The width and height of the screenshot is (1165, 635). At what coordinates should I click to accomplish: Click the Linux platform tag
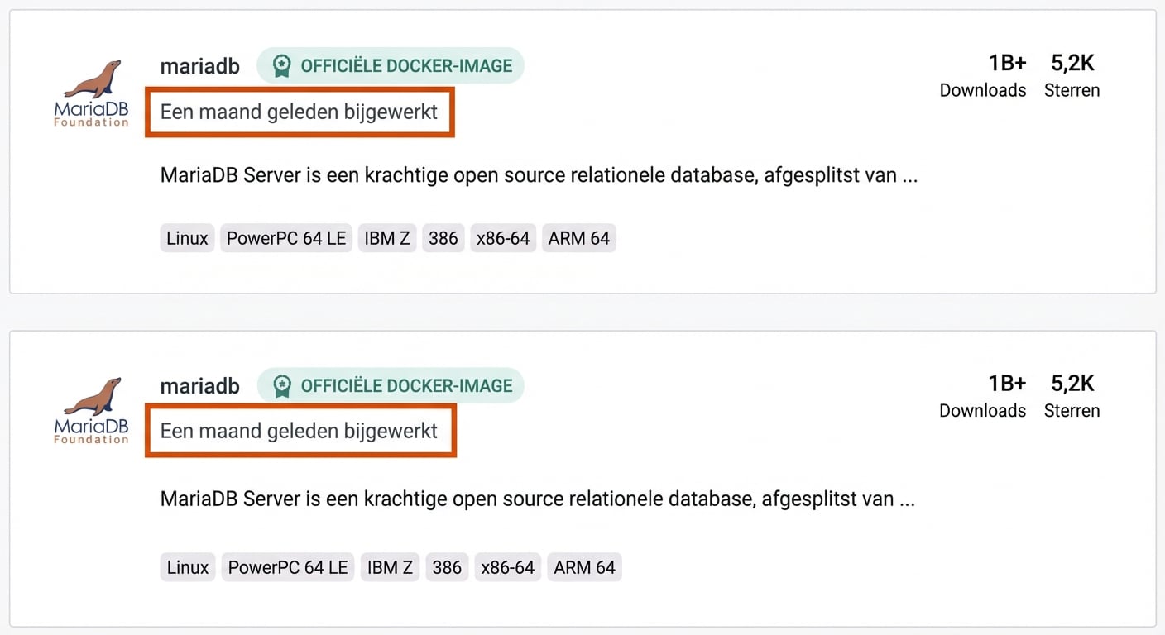pos(186,237)
